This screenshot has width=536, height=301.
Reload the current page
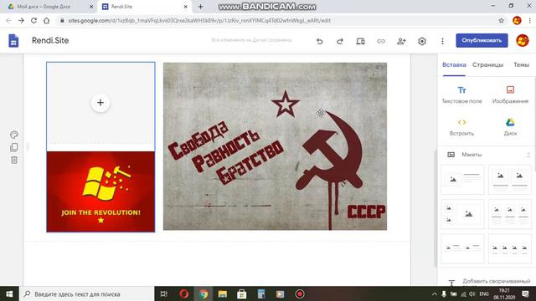click(33, 20)
